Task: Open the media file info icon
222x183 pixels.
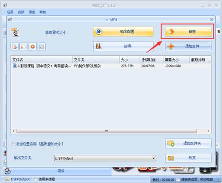Action: click(42, 46)
